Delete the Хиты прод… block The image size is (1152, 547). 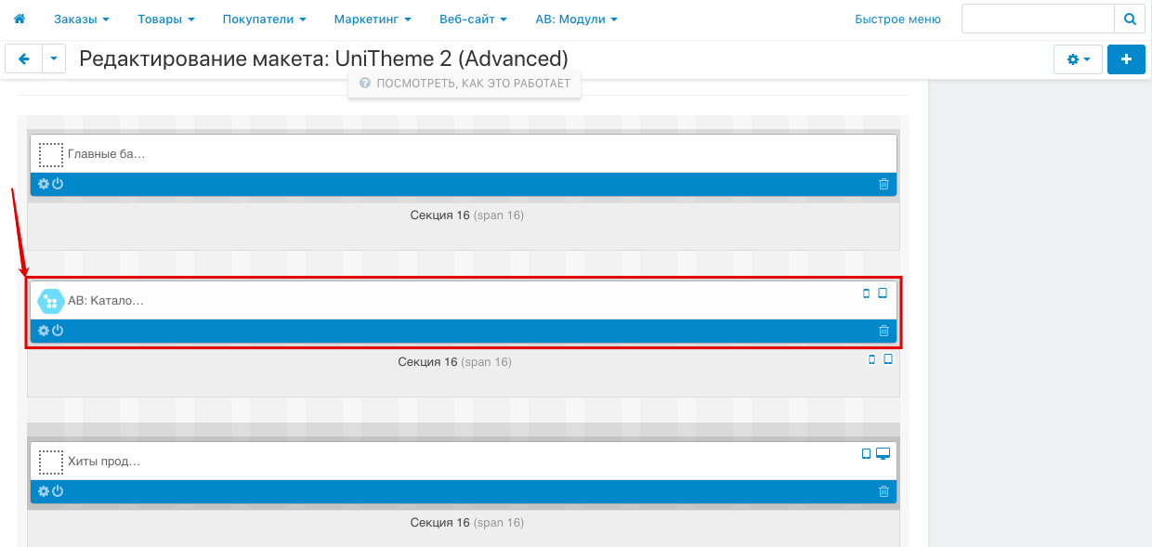[884, 491]
